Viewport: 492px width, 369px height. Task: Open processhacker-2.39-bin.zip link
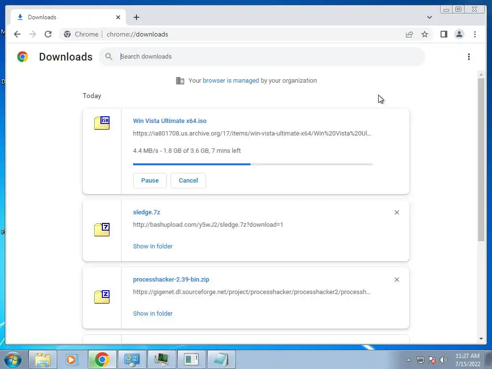coord(171,279)
